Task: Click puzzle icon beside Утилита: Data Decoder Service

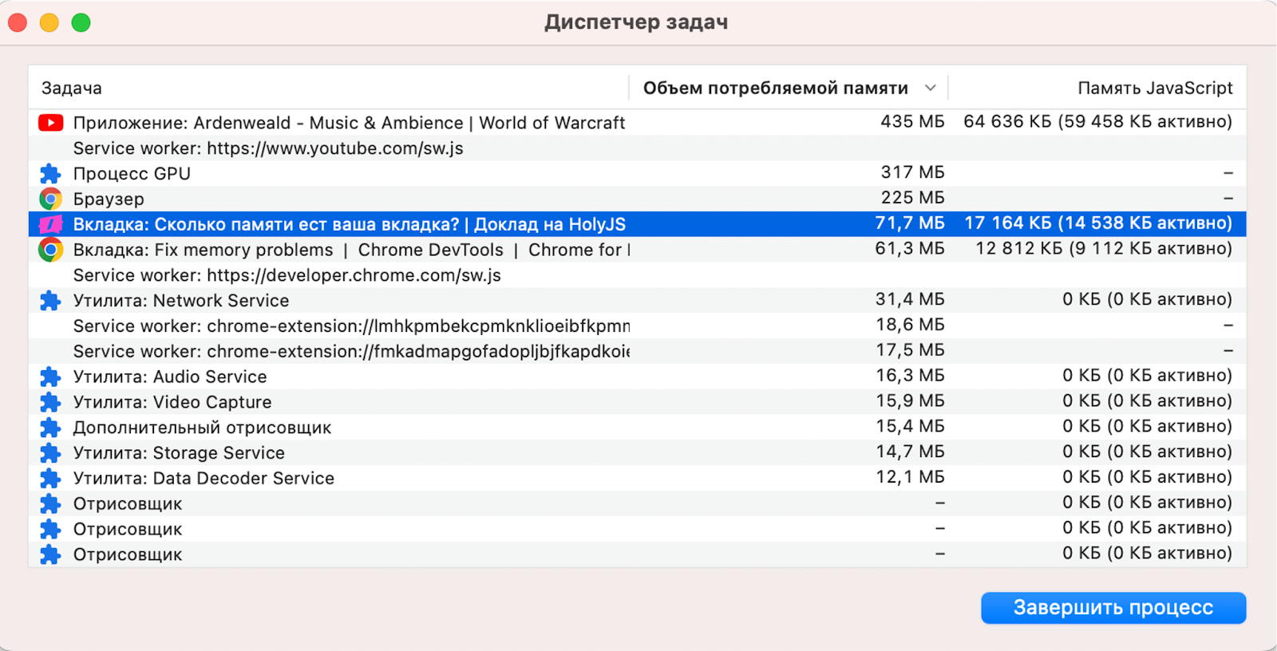Action: (50, 479)
